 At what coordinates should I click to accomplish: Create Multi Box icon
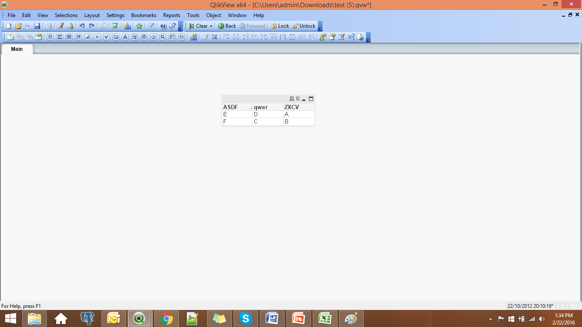(78, 37)
